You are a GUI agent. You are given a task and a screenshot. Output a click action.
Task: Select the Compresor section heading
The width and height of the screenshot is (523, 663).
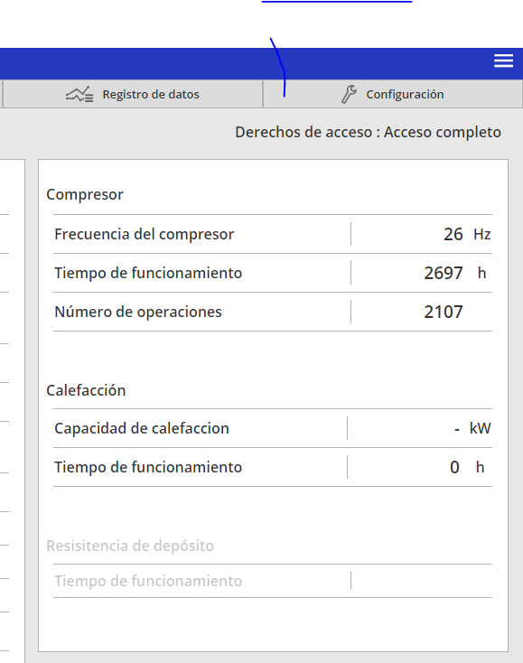[85, 194]
